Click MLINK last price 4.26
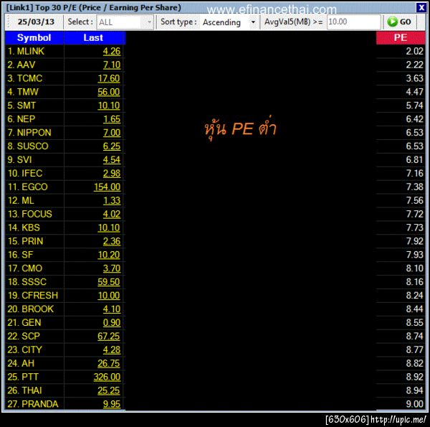Screen dimensions: 430x427 (112, 52)
